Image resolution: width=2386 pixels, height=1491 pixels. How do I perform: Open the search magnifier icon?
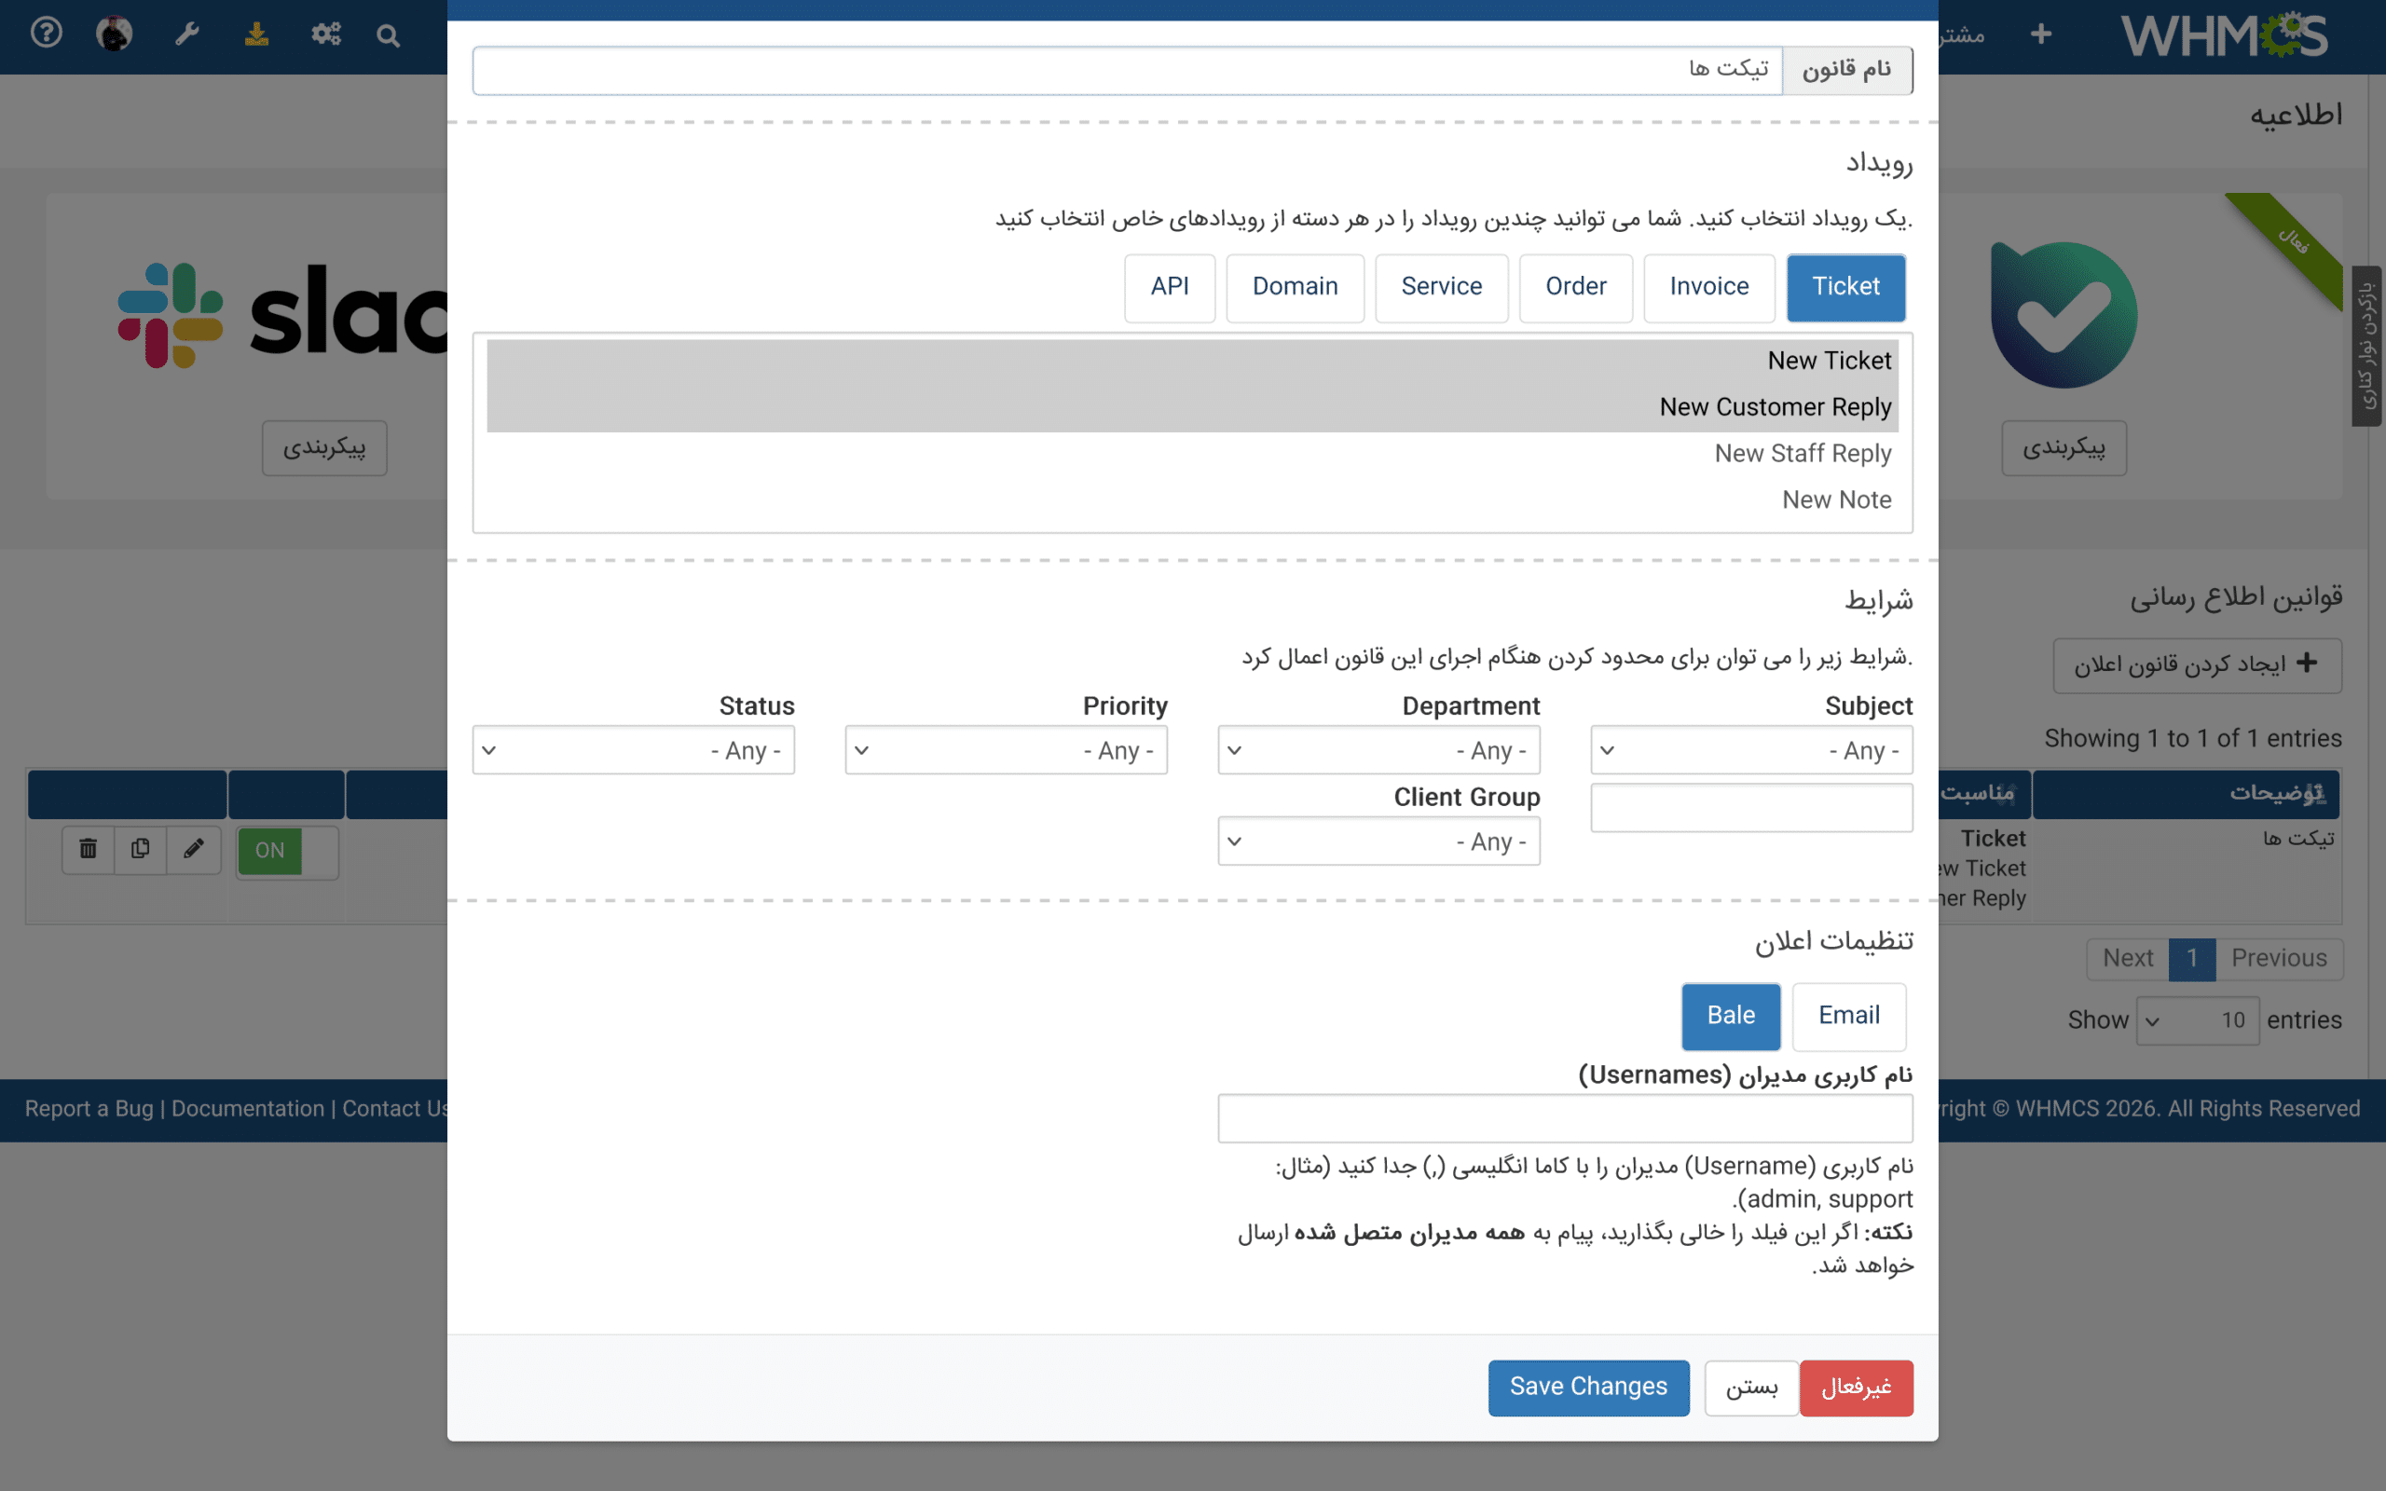point(388,36)
